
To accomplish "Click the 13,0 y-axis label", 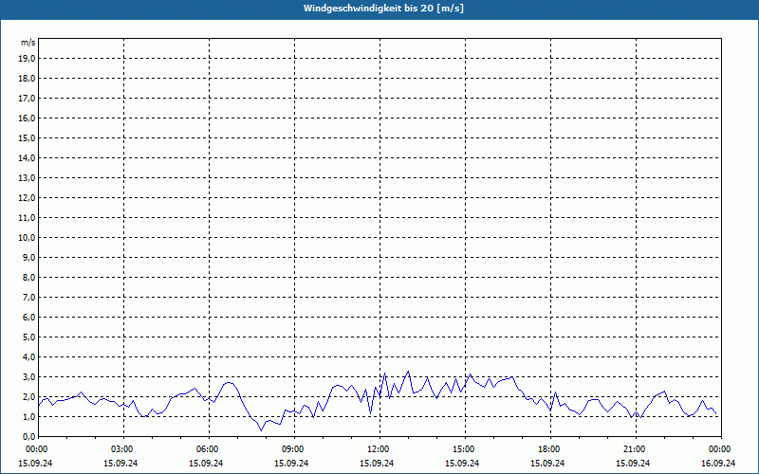I will [27, 177].
